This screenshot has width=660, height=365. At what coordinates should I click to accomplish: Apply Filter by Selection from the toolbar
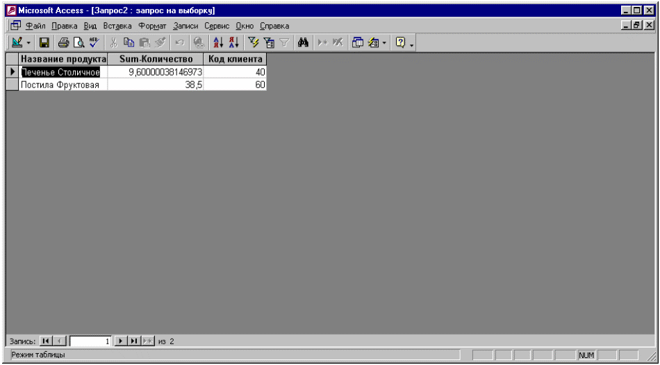tap(253, 42)
